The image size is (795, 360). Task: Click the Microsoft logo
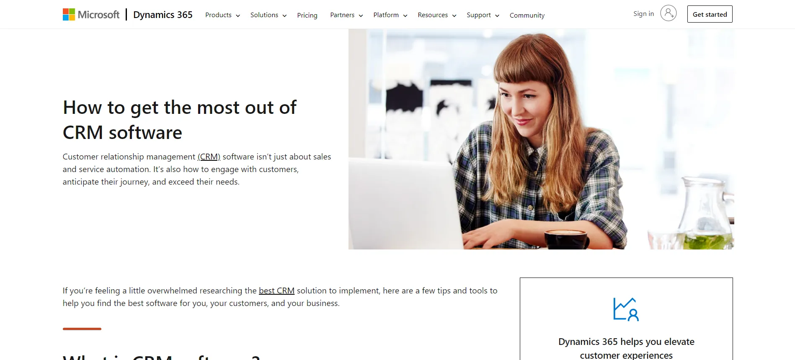[x=91, y=15]
